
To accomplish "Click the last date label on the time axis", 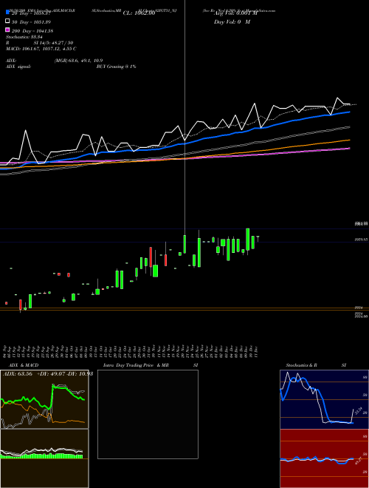I will point(258,351).
